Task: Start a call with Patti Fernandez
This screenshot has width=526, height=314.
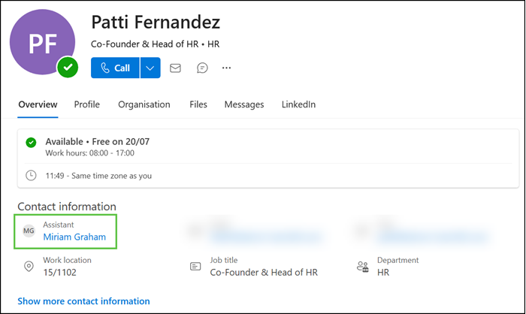Action: click(115, 68)
